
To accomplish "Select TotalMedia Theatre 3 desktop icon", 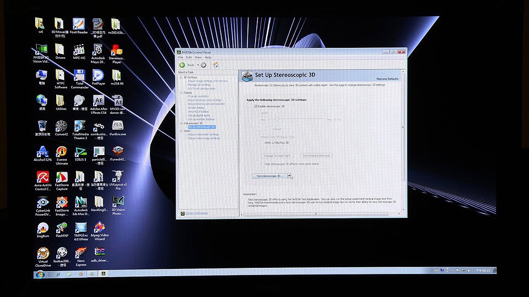I will (x=80, y=130).
